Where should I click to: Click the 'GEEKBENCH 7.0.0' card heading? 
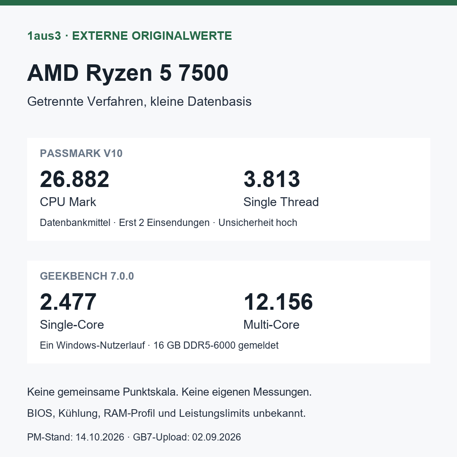[x=87, y=276]
